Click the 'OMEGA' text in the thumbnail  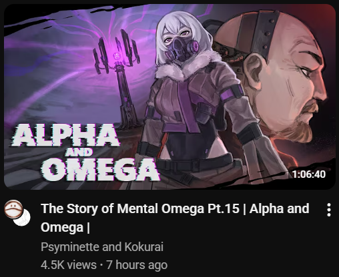[101, 169]
